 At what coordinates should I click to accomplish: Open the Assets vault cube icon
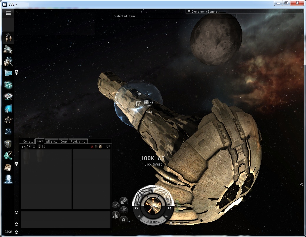pyautogui.click(x=8, y=144)
